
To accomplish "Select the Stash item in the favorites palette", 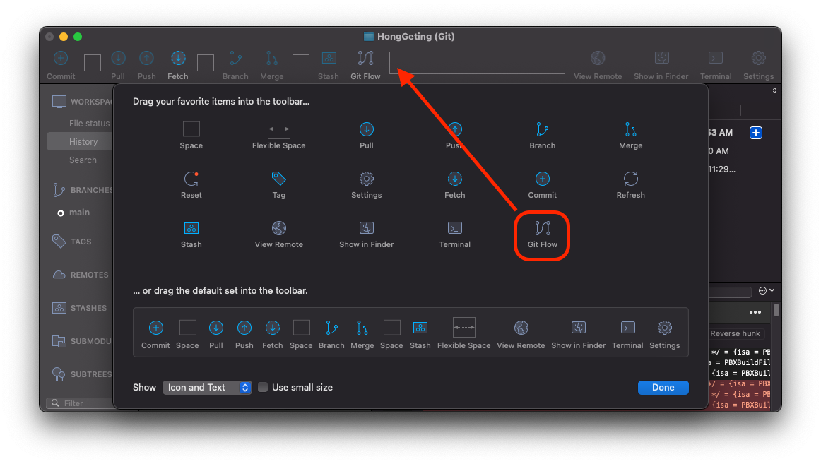I will pos(191,234).
